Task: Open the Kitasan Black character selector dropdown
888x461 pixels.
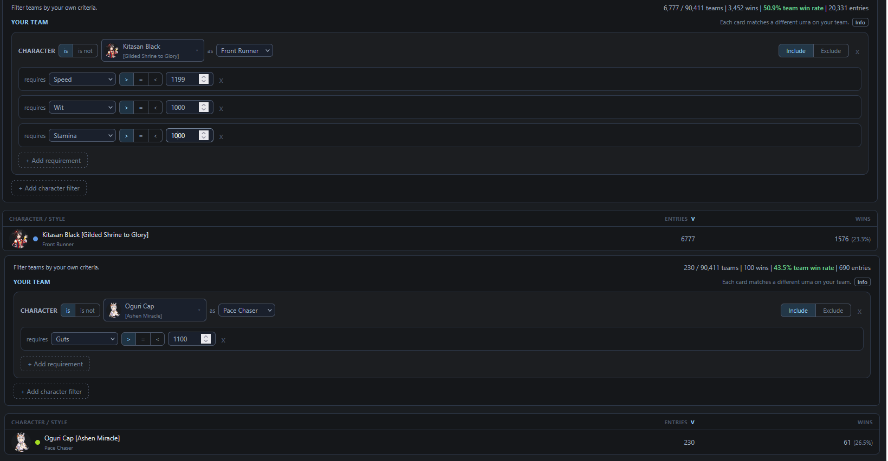Action: point(153,51)
